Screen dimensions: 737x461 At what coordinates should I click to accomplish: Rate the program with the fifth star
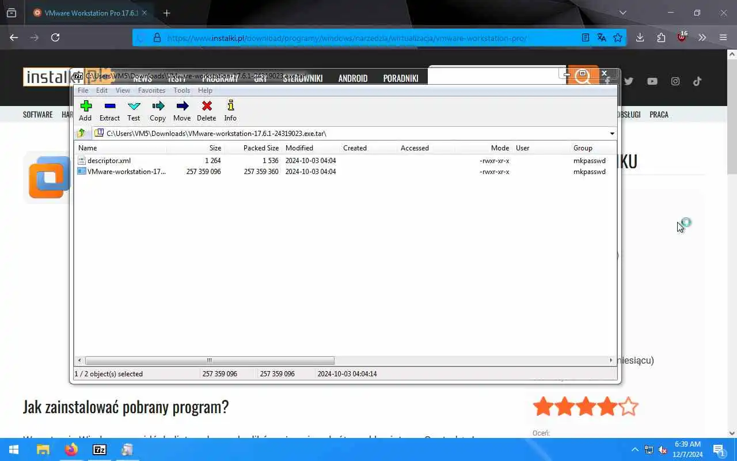629,407
